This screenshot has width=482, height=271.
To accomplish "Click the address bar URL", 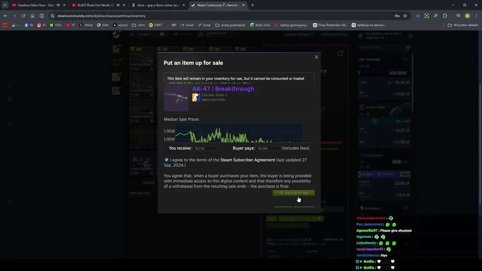I will (x=101, y=16).
